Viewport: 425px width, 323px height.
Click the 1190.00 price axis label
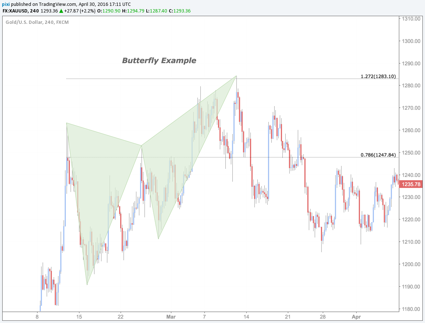(411, 287)
